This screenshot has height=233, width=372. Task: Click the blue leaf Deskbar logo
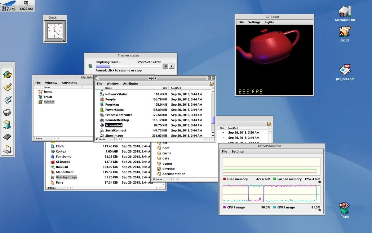click(x=8, y=3)
